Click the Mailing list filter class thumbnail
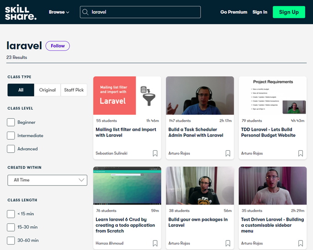Image resolution: width=313 pixels, height=250 pixels. tap(127, 96)
